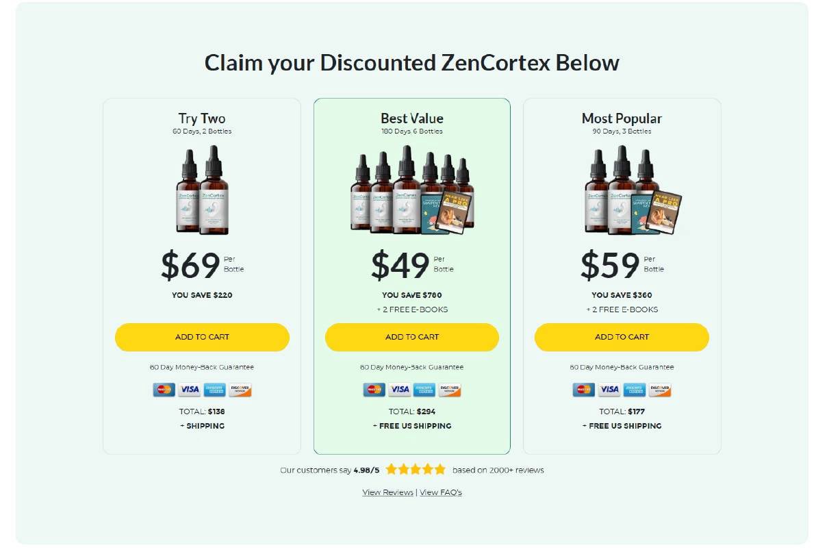816x556 pixels.
Task: Click the YOU SAVE $780 text
Action: coord(411,295)
